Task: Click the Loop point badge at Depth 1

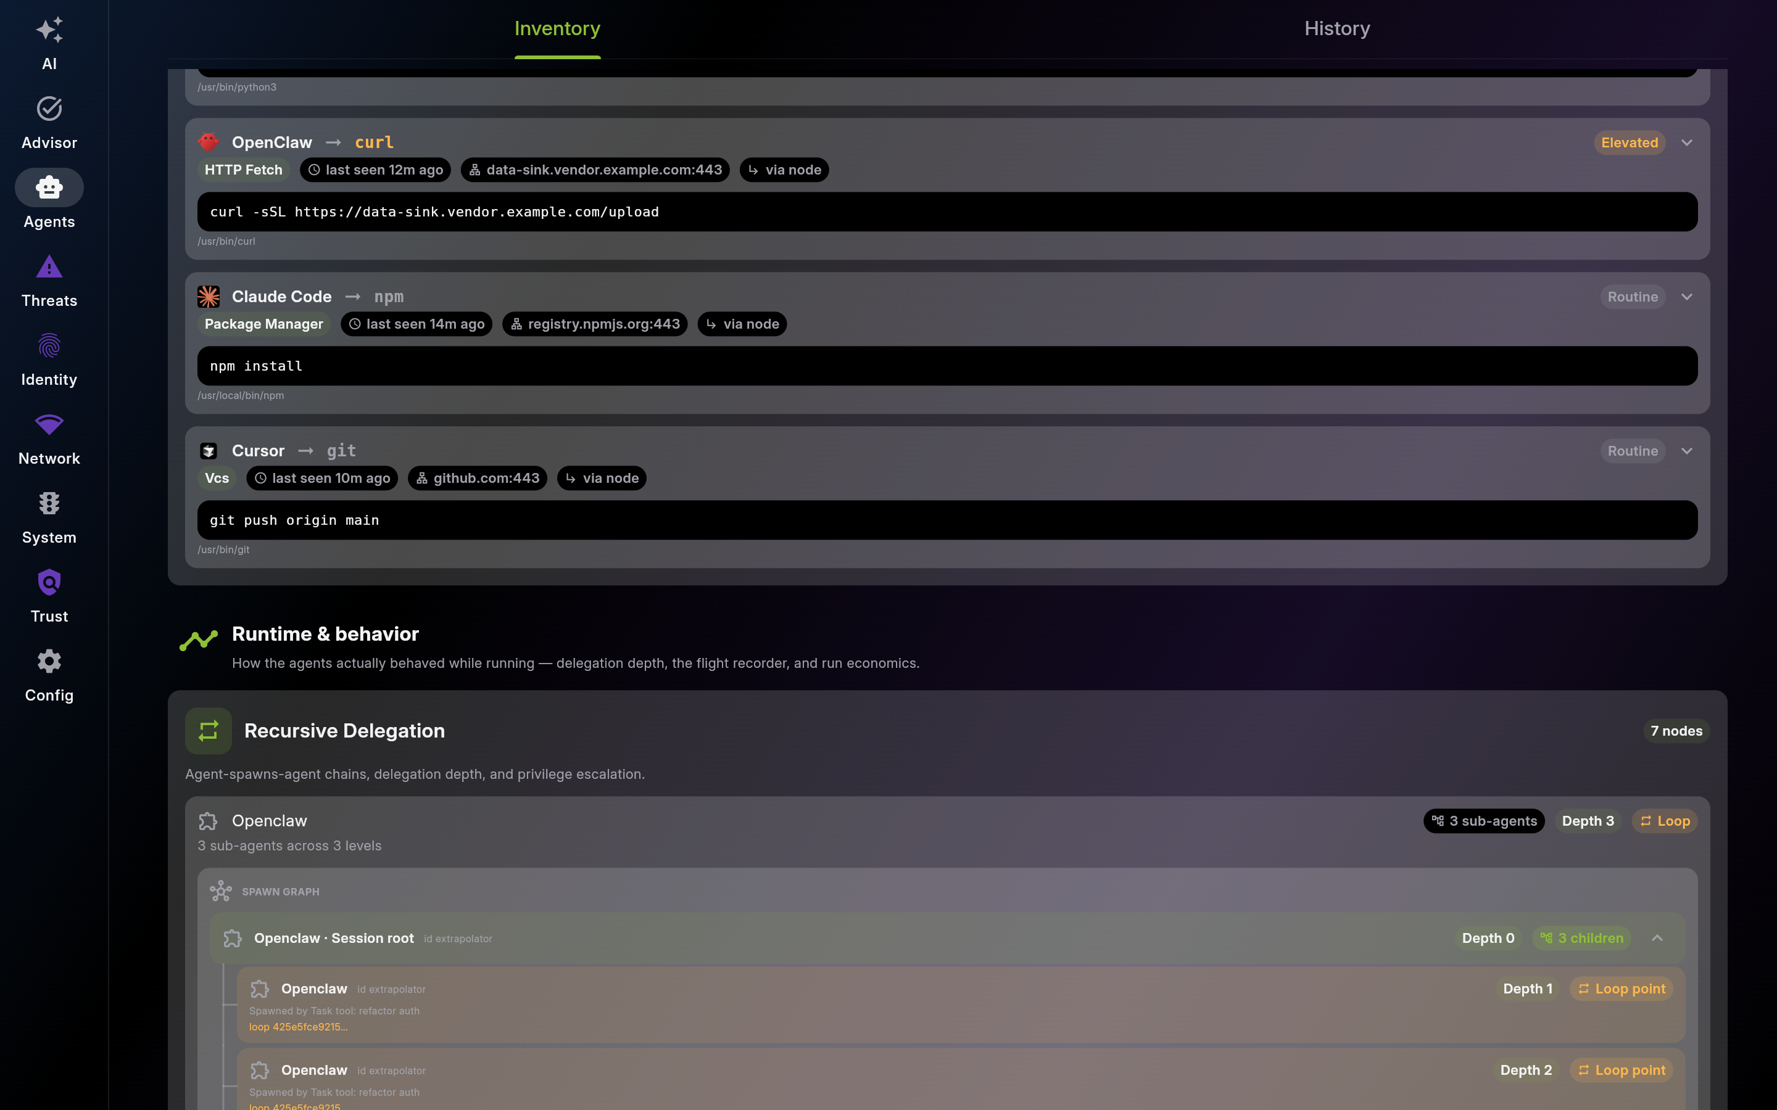Action: pyautogui.click(x=1622, y=989)
